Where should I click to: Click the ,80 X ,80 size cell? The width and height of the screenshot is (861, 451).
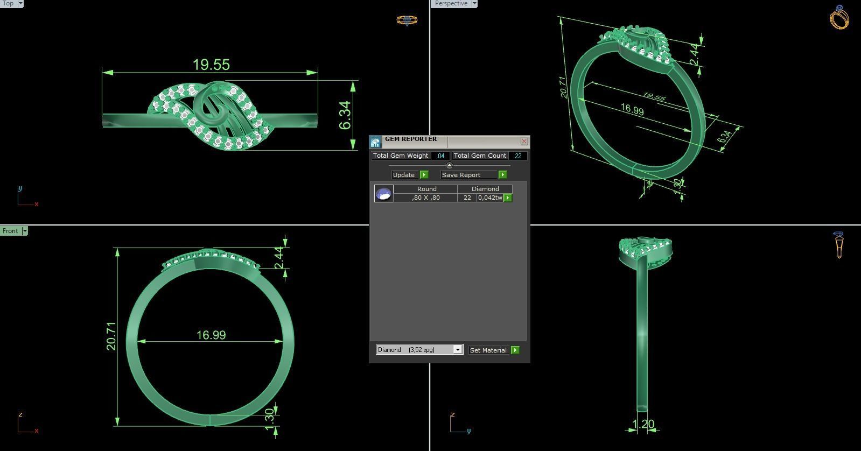click(x=425, y=198)
